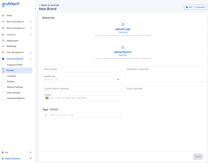Open the Business Type dropdown
208x163 pixels.
[x=81, y=79]
